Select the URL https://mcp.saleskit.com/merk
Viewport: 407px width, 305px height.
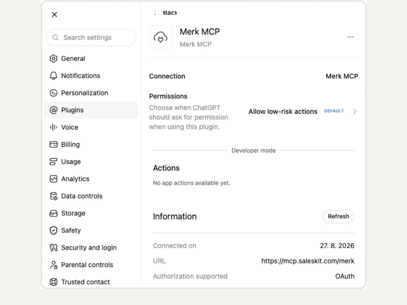(x=308, y=261)
